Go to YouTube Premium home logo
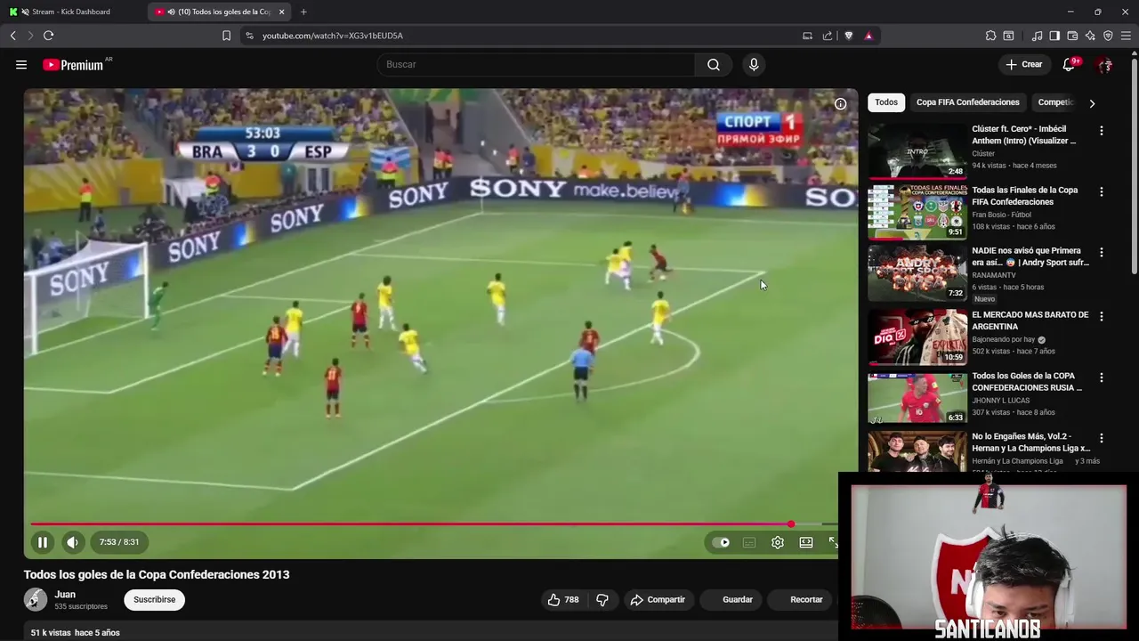The height and width of the screenshot is (641, 1139). pos(73,65)
